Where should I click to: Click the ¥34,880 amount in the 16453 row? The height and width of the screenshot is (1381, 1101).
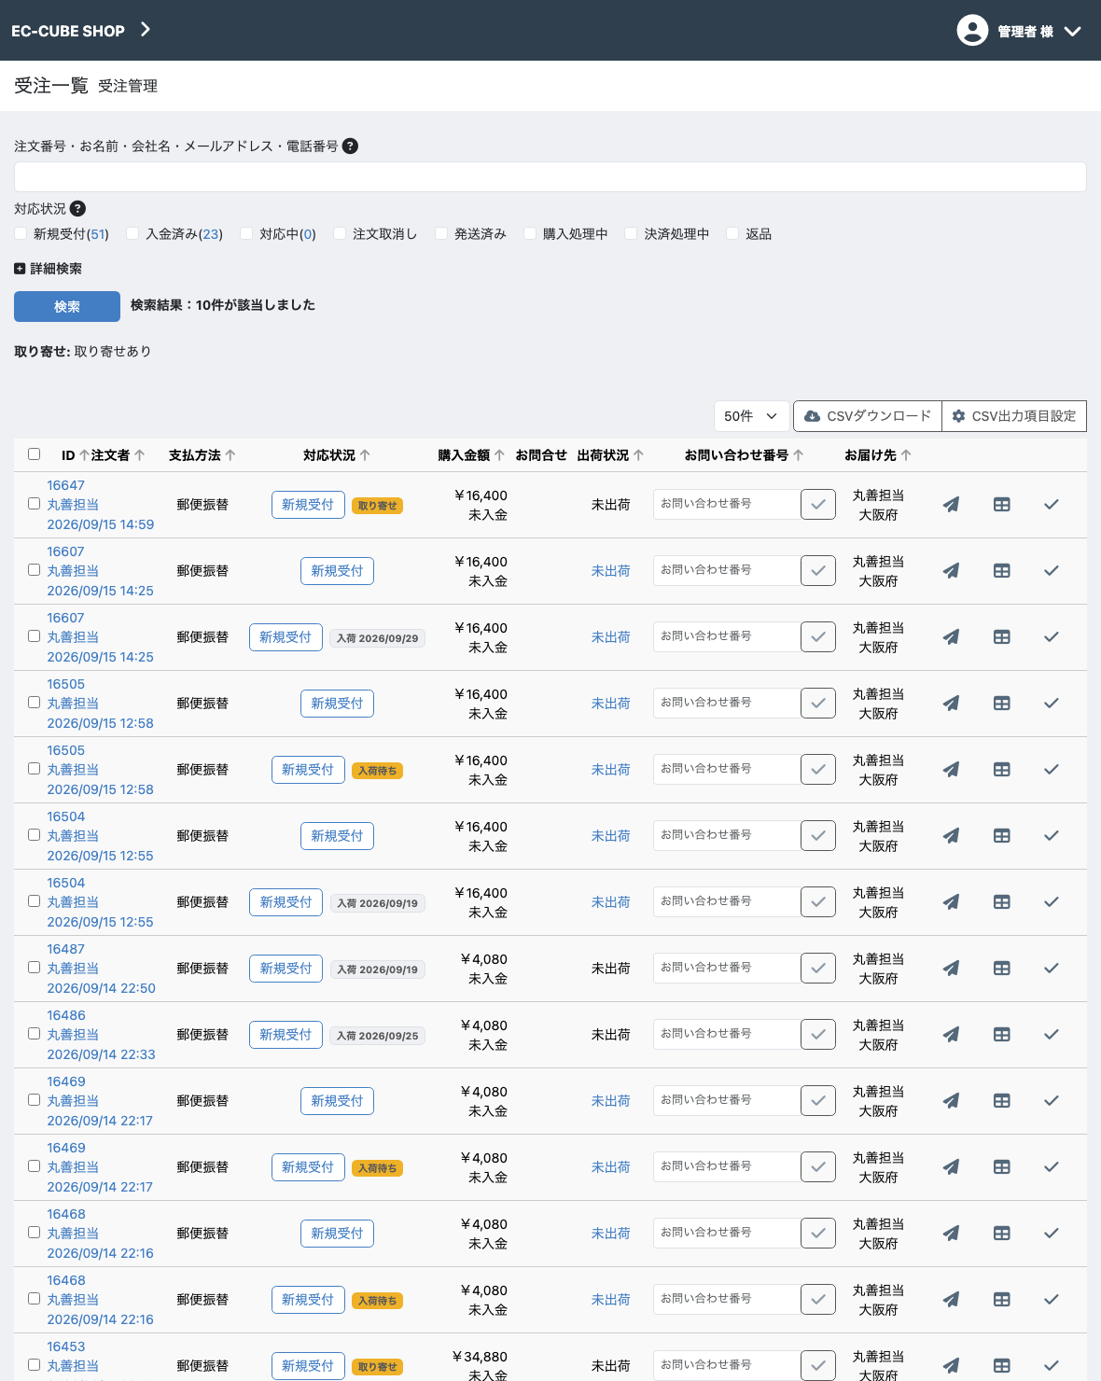[x=480, y=1357]
